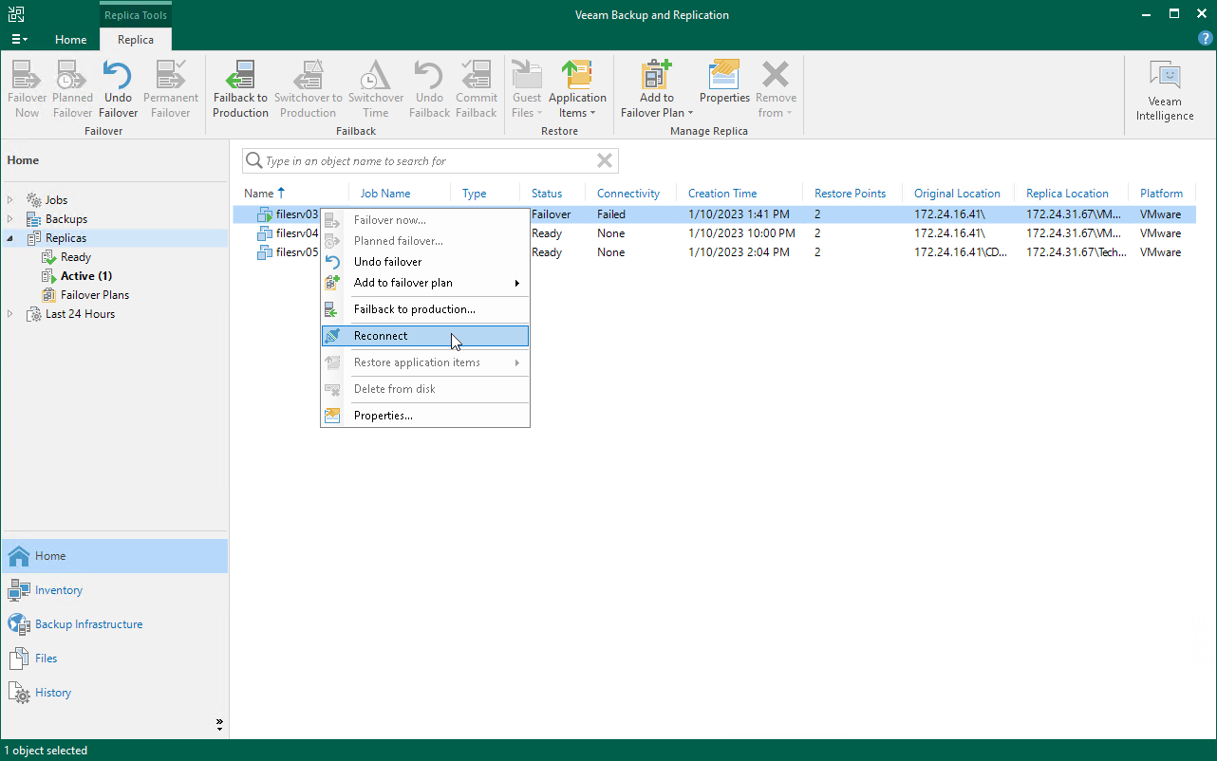Click the search object name field

(430, 161)
